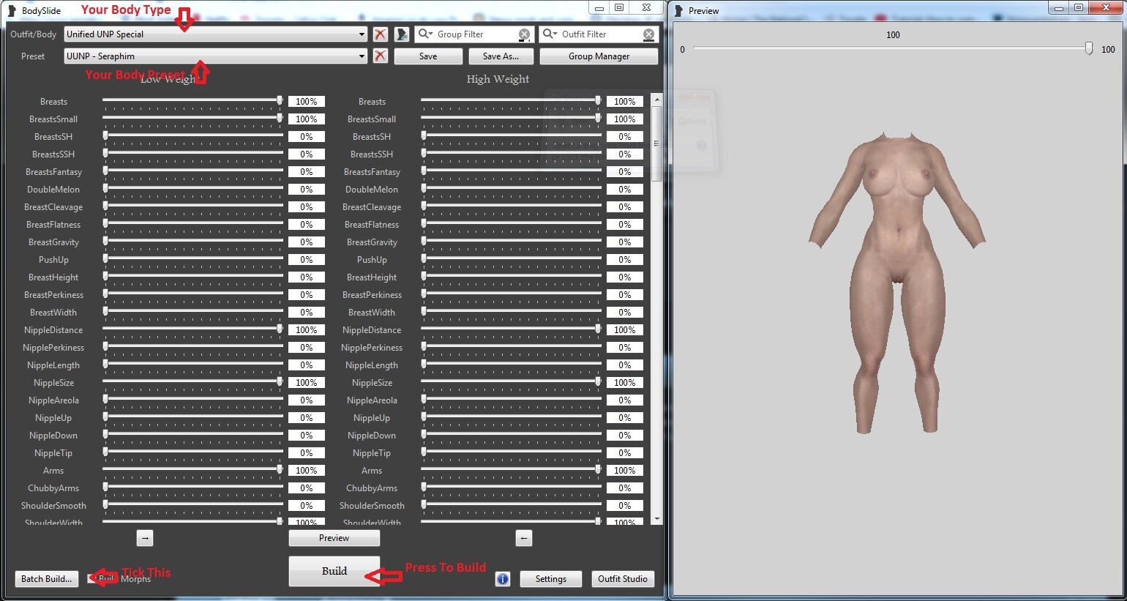Click the high weight BreastFlatness percentage field
Image resolution: width=1127 pixels, height=601 pixels.
(x=625, y=225)
